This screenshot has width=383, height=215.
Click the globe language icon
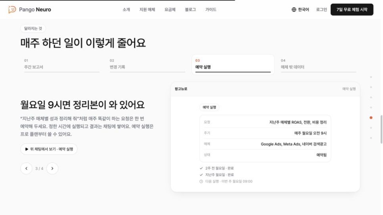(x=294, y=9)
